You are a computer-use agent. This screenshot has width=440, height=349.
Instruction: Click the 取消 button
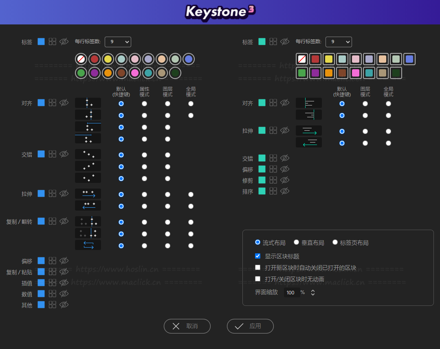[x=187, y=326]
